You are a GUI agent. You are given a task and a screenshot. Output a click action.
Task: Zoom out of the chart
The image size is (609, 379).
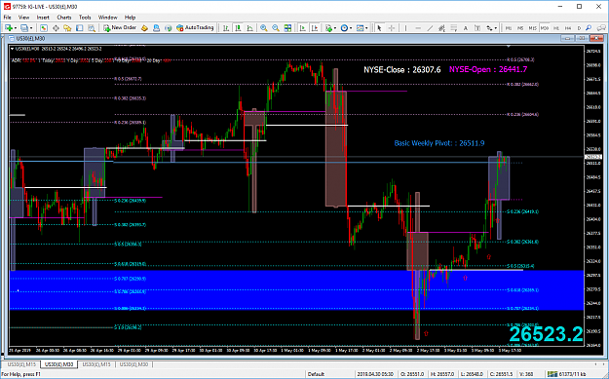[x=276, y=28]
